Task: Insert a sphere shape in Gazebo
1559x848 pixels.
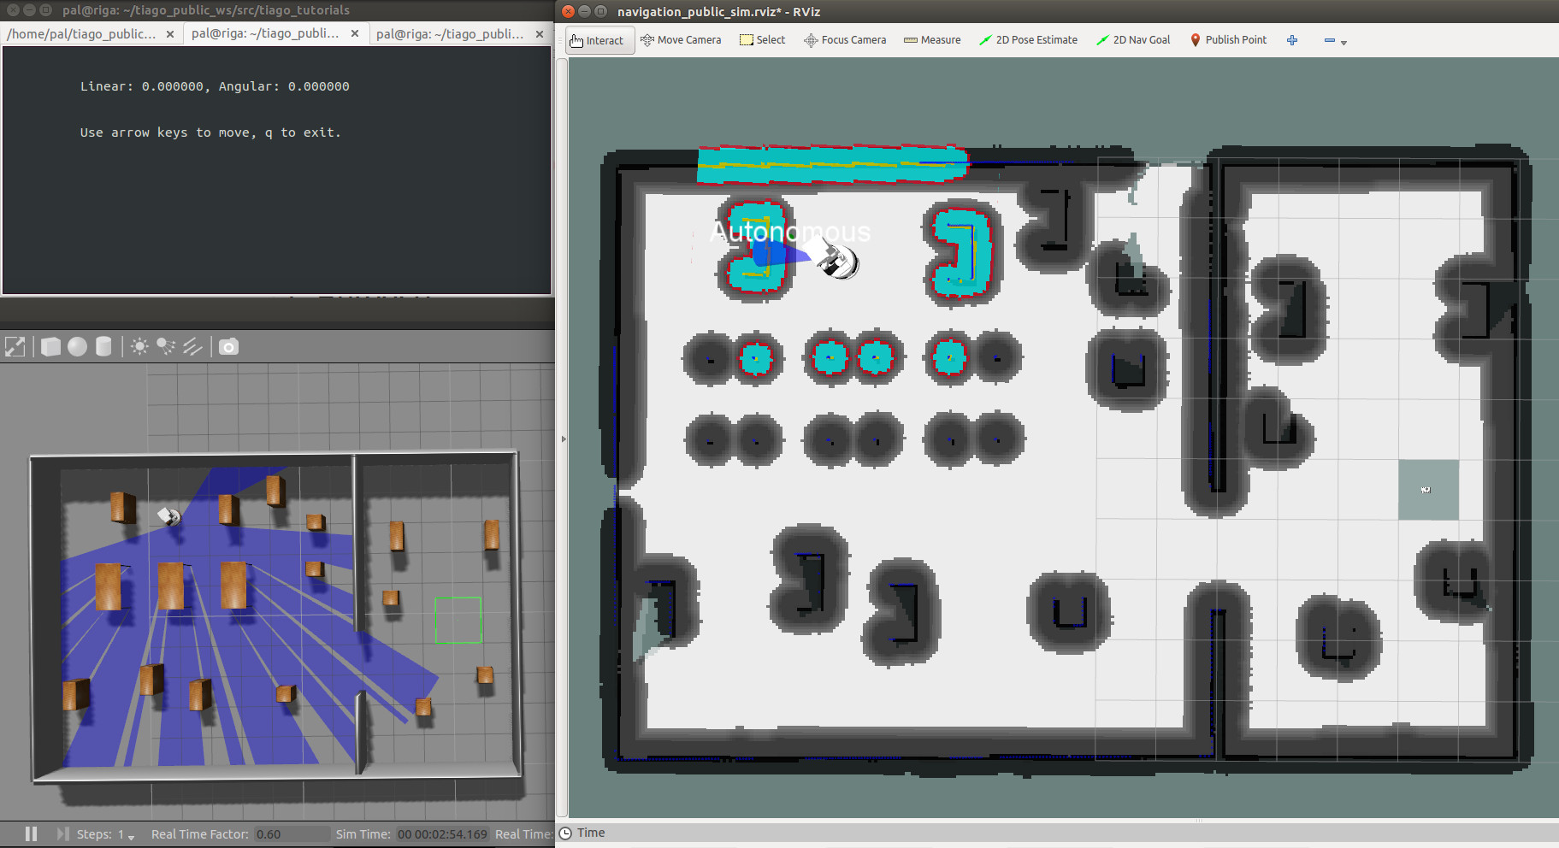Action: coord(78,346)
